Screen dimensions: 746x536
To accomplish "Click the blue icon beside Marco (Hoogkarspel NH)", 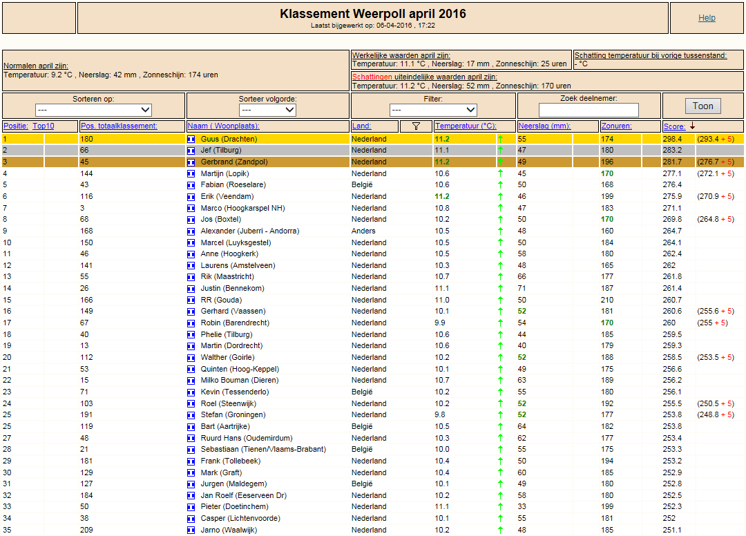I will [x=191, y=209].
